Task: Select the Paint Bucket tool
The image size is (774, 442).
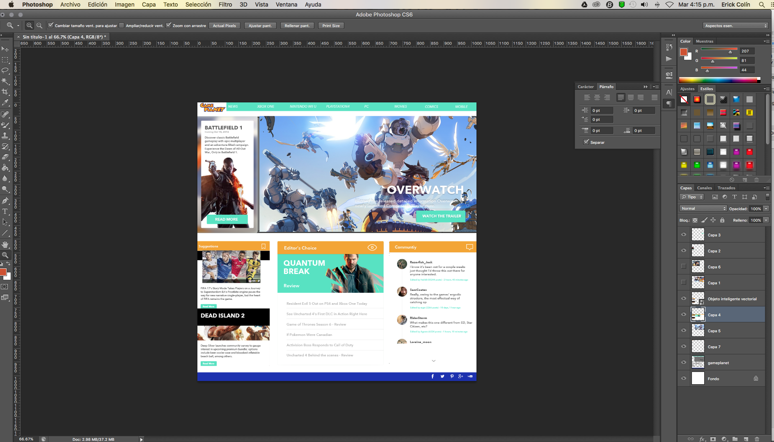Action: 5,168
